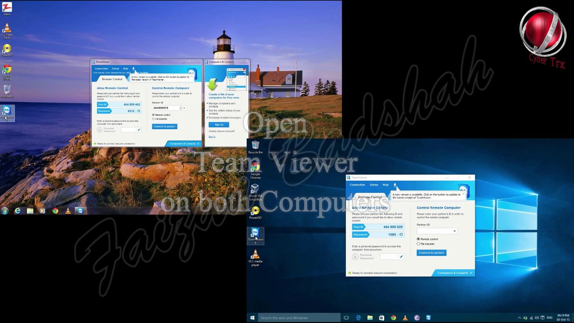Click Task View button in Windows 10 taskbar

point(346,318)
